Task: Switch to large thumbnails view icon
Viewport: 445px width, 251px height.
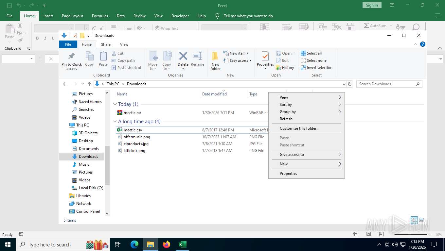Action: tap(421, 220)
